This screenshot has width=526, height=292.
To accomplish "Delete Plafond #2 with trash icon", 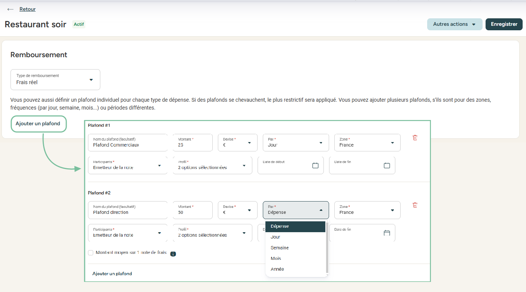I will [415, 205].
